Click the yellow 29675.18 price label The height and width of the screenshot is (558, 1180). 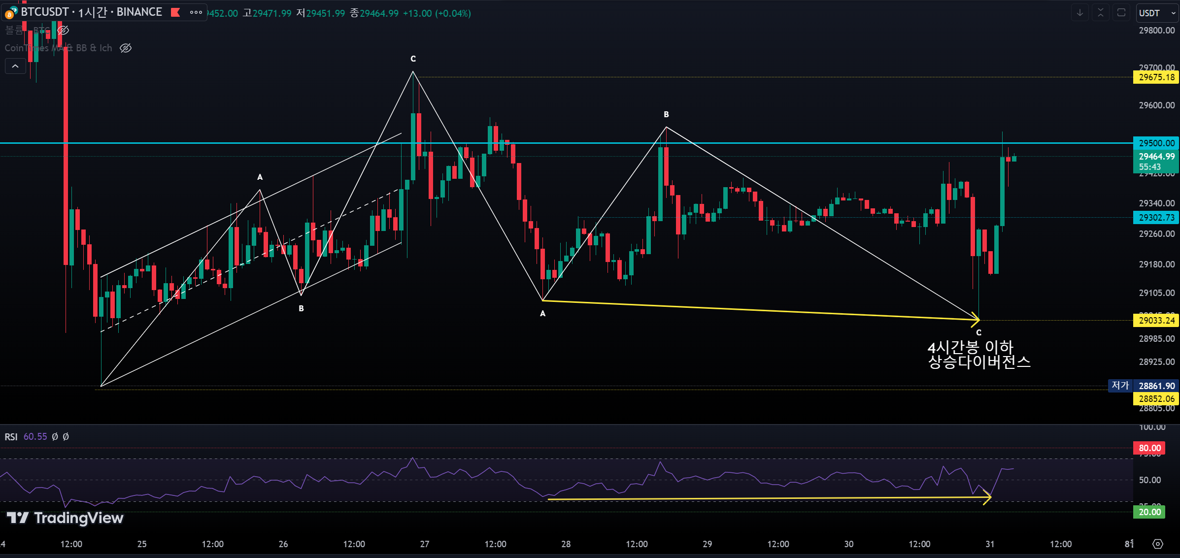point(1156,77)
